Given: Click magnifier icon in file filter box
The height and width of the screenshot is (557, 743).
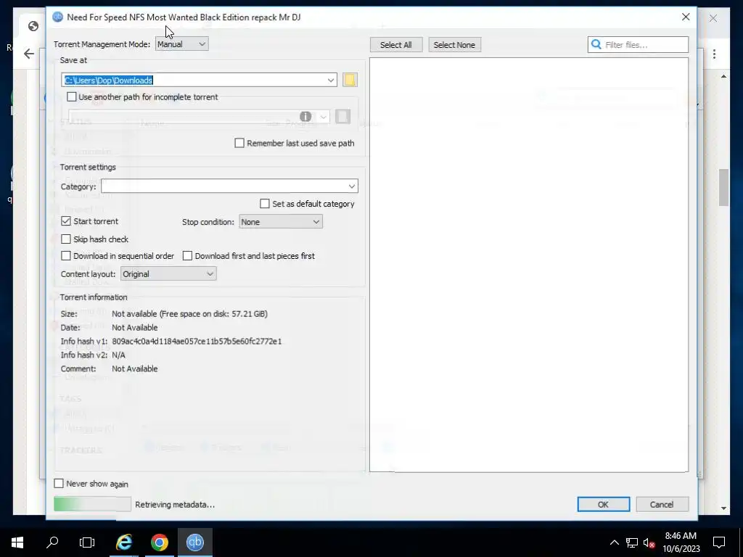Looking at the screenshot, I should coord(596,44).
